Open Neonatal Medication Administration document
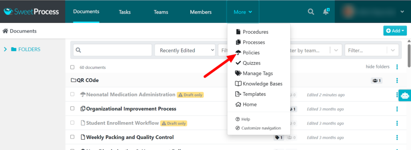The image size is (411, 150). 131,95
